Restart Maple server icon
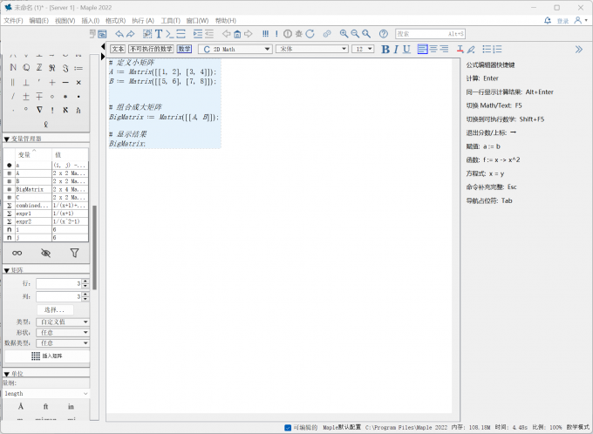 [x=310, y=34]
